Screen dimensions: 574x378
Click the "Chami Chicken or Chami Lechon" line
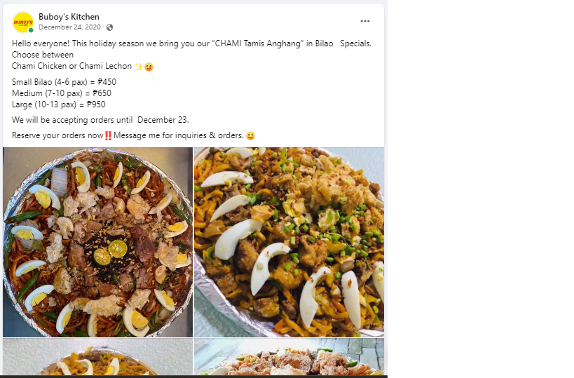point(71,66)
